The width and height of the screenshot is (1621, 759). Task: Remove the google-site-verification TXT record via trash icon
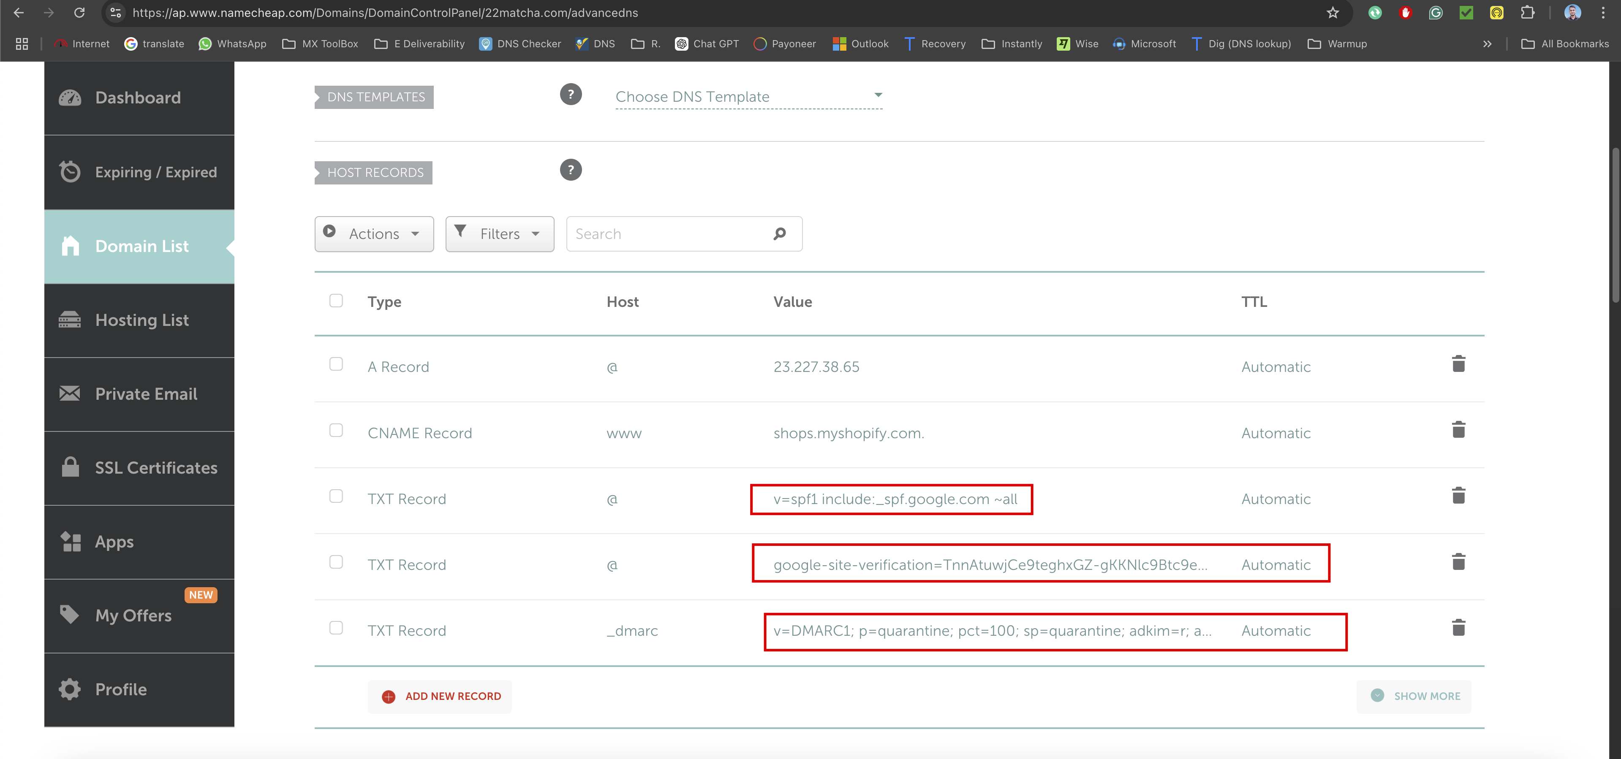(1458, 561)
